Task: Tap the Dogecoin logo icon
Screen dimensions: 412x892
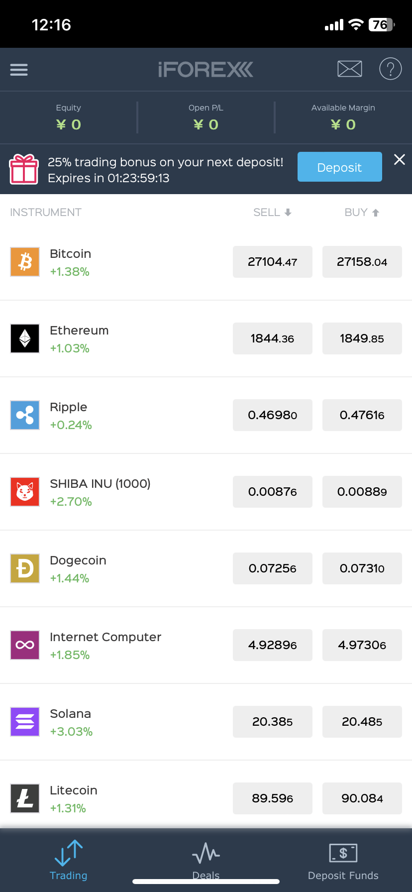Action: click(25, 568)
